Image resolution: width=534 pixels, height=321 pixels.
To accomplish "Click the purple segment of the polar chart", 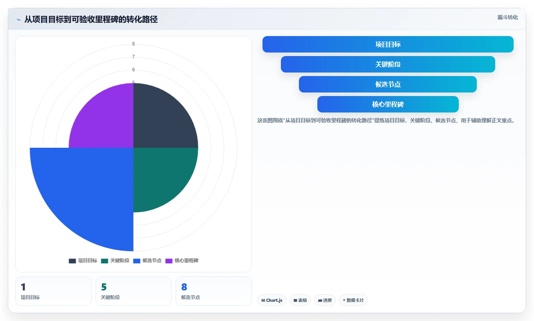I will [x=106, y=120].
